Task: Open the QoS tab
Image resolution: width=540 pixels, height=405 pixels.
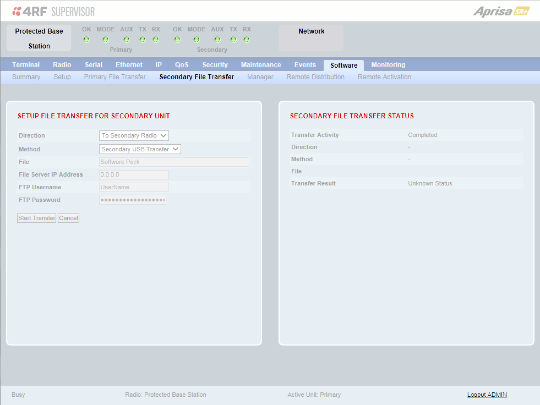Action: (182, 65)
